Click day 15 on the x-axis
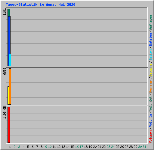The width and height of the screenshot is (154, 150). tap(72, 147)
